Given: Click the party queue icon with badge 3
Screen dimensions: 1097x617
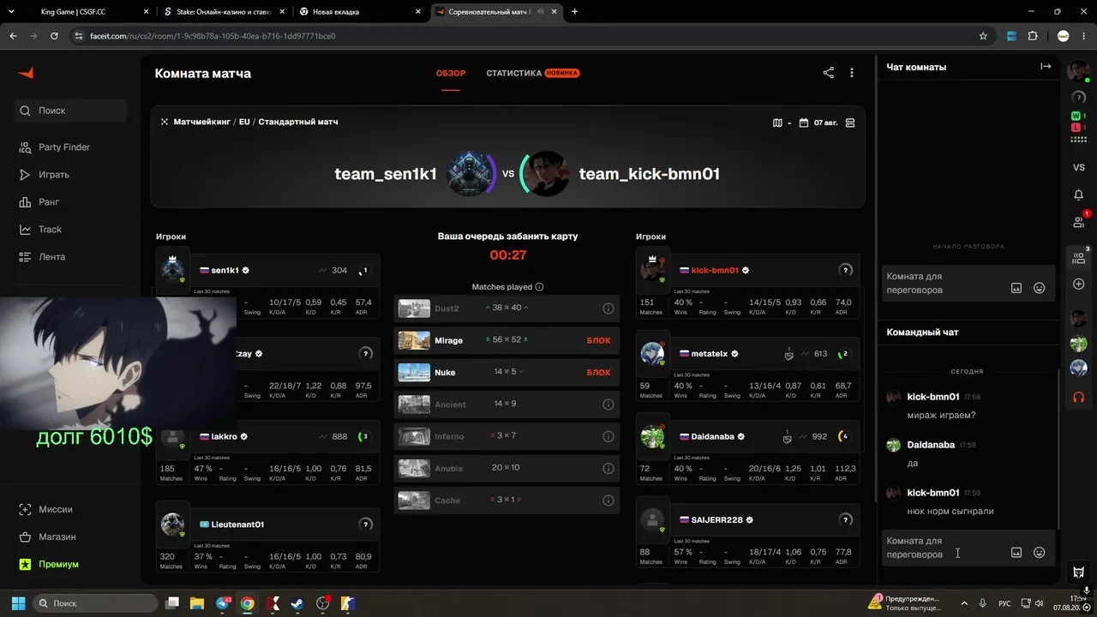Looking at the screenshot, I should 1079,256.
